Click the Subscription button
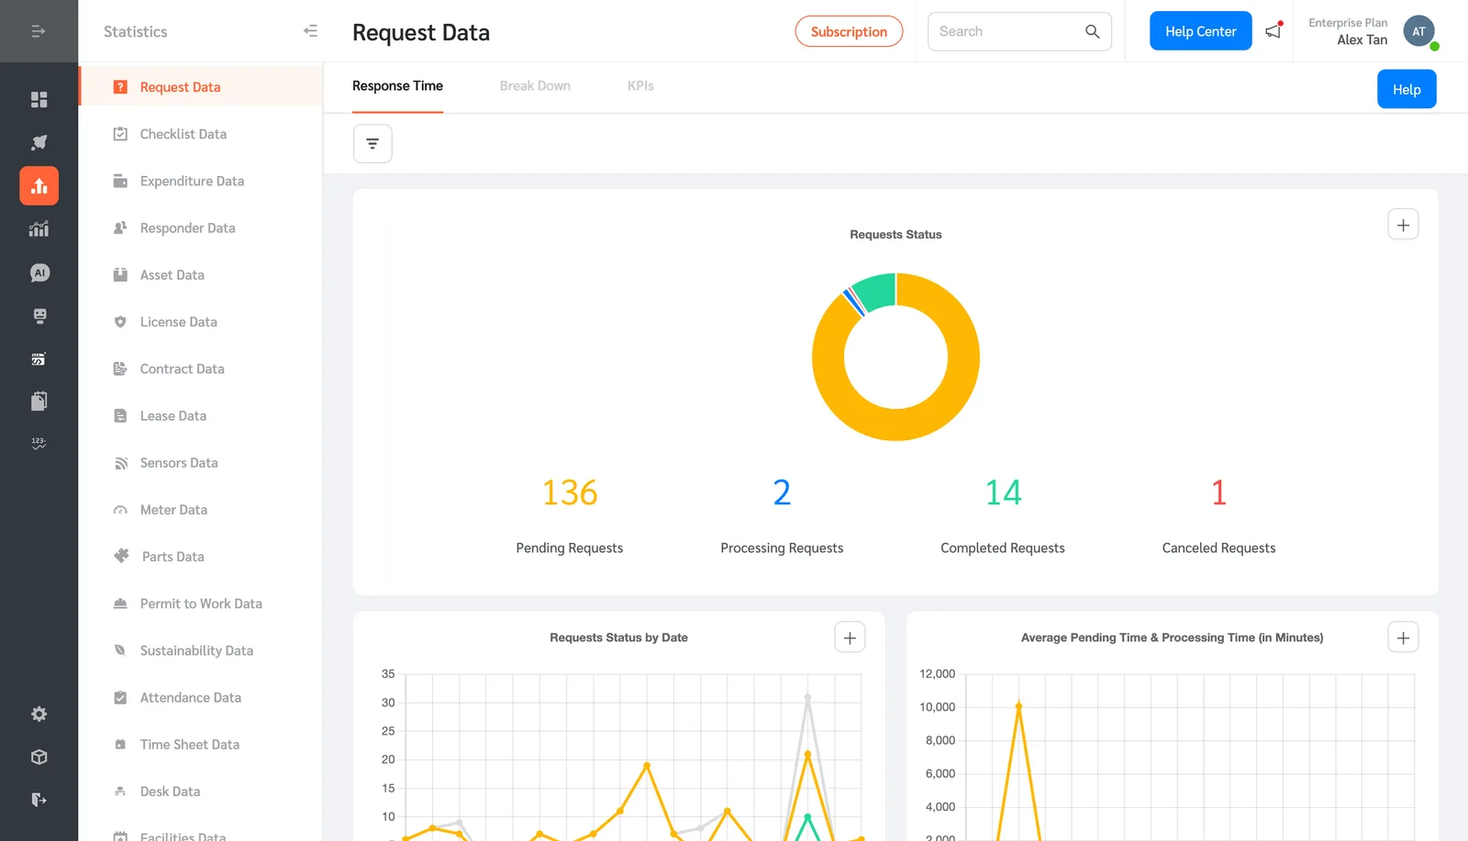 (849, 31)
